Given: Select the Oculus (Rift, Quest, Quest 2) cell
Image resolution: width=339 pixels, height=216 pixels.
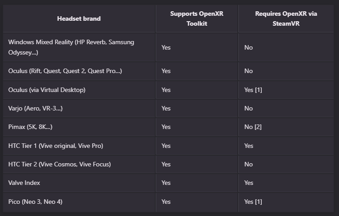Looking at the screenshot, I should pyautogui.click(x=65, y=71).
